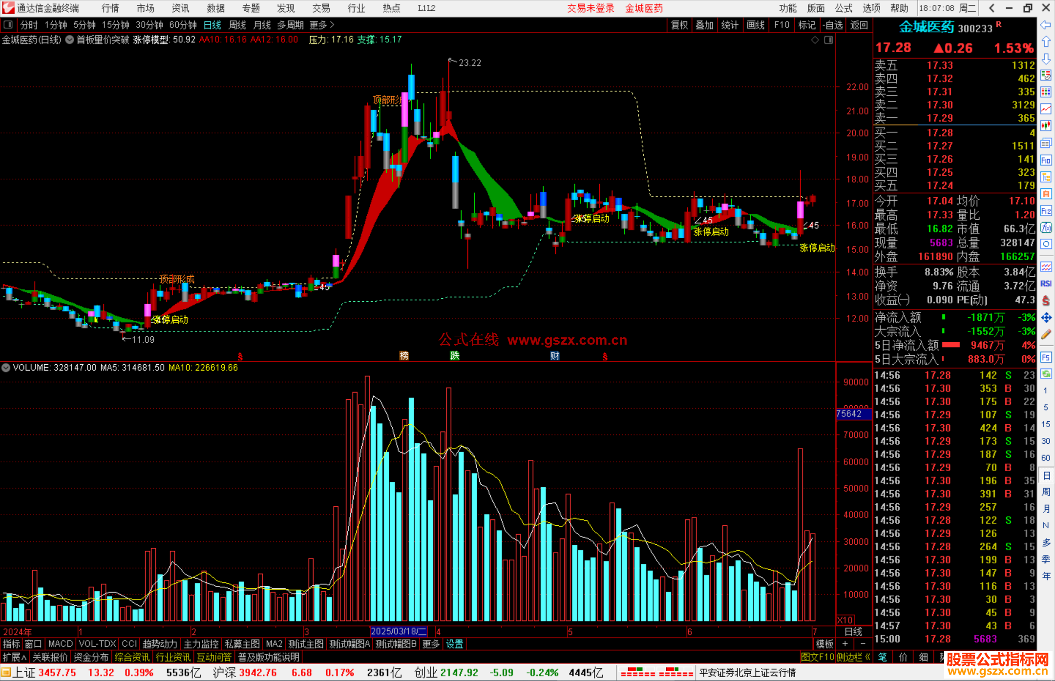Click the FS icon in the right sidebar

point(1046,357)
